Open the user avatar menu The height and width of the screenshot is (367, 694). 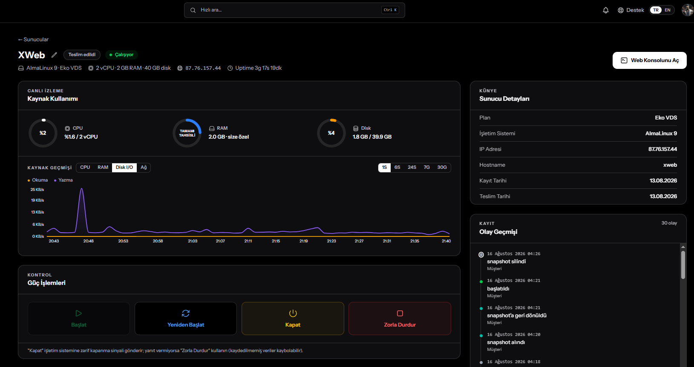[x=687, y=10]
